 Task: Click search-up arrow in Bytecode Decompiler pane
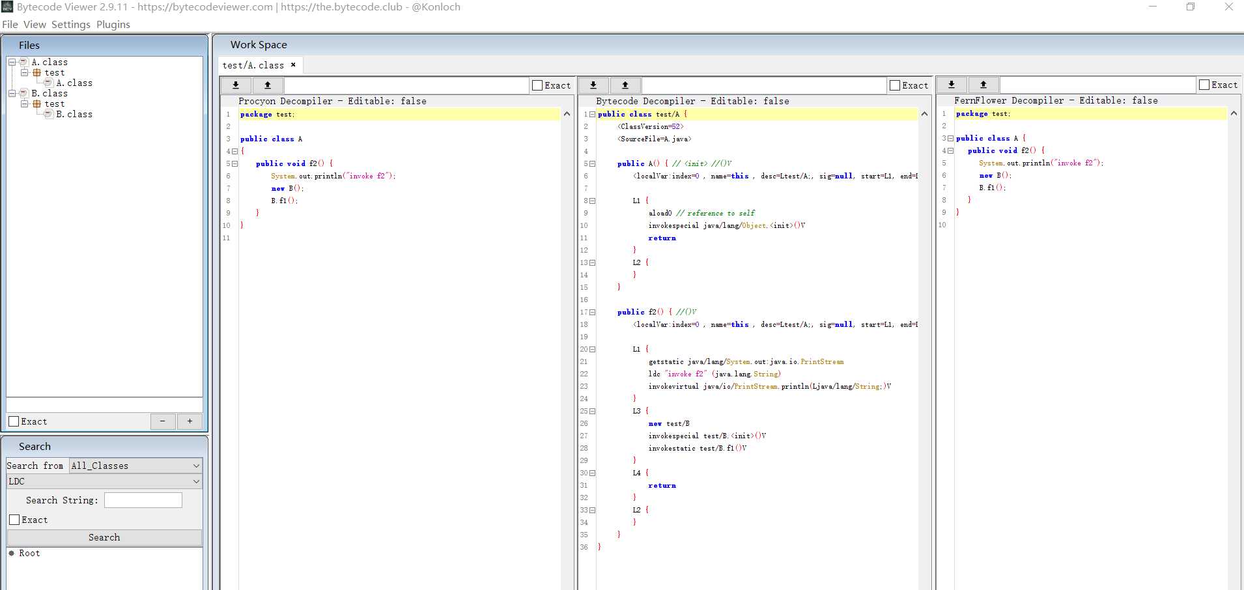point(625,85)
